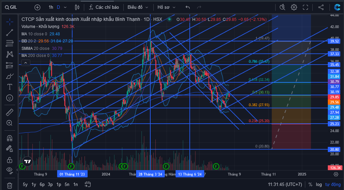Expand the time interval dropdown arrow

click(x=65, y=7)
